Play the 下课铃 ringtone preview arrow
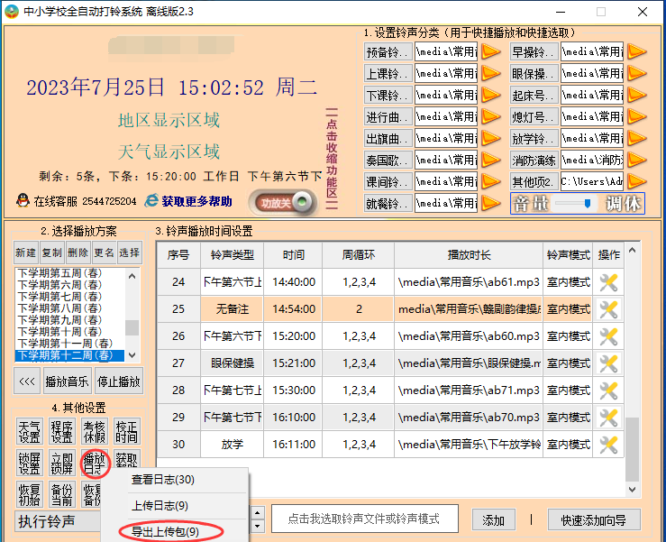 click(x=490, y=96)
